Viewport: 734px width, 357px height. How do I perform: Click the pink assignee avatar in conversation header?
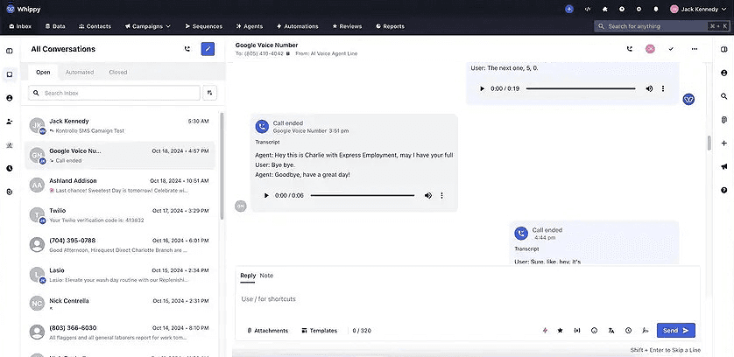coord(650,49)
